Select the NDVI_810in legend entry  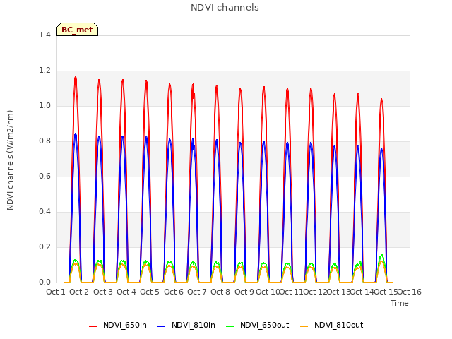pos(186,326)
